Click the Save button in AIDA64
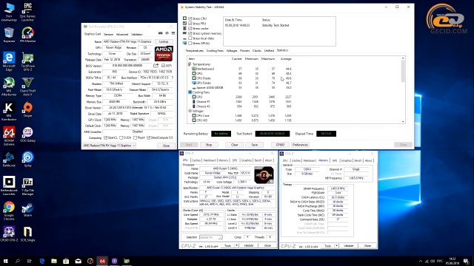474x266 pixels. pyautogui.click(x=255, y=145)
